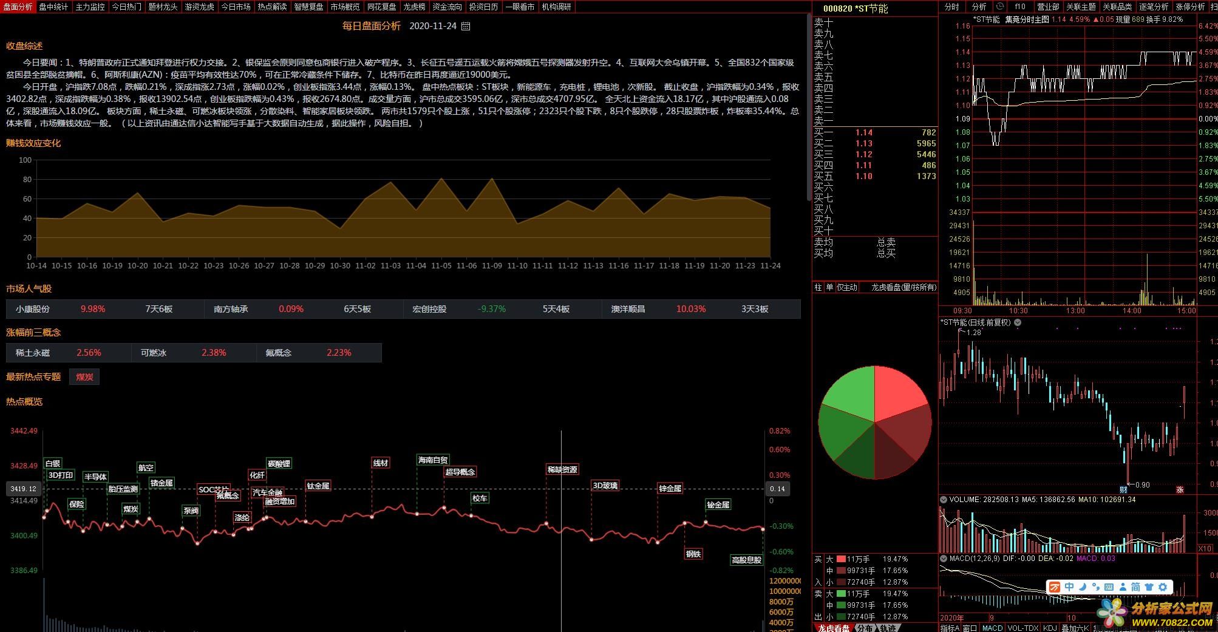Image resolution: width=1218 pixels, height=632 pixels.
Task: Switch to the 分布 bottom tab
Action: [865, 628]
